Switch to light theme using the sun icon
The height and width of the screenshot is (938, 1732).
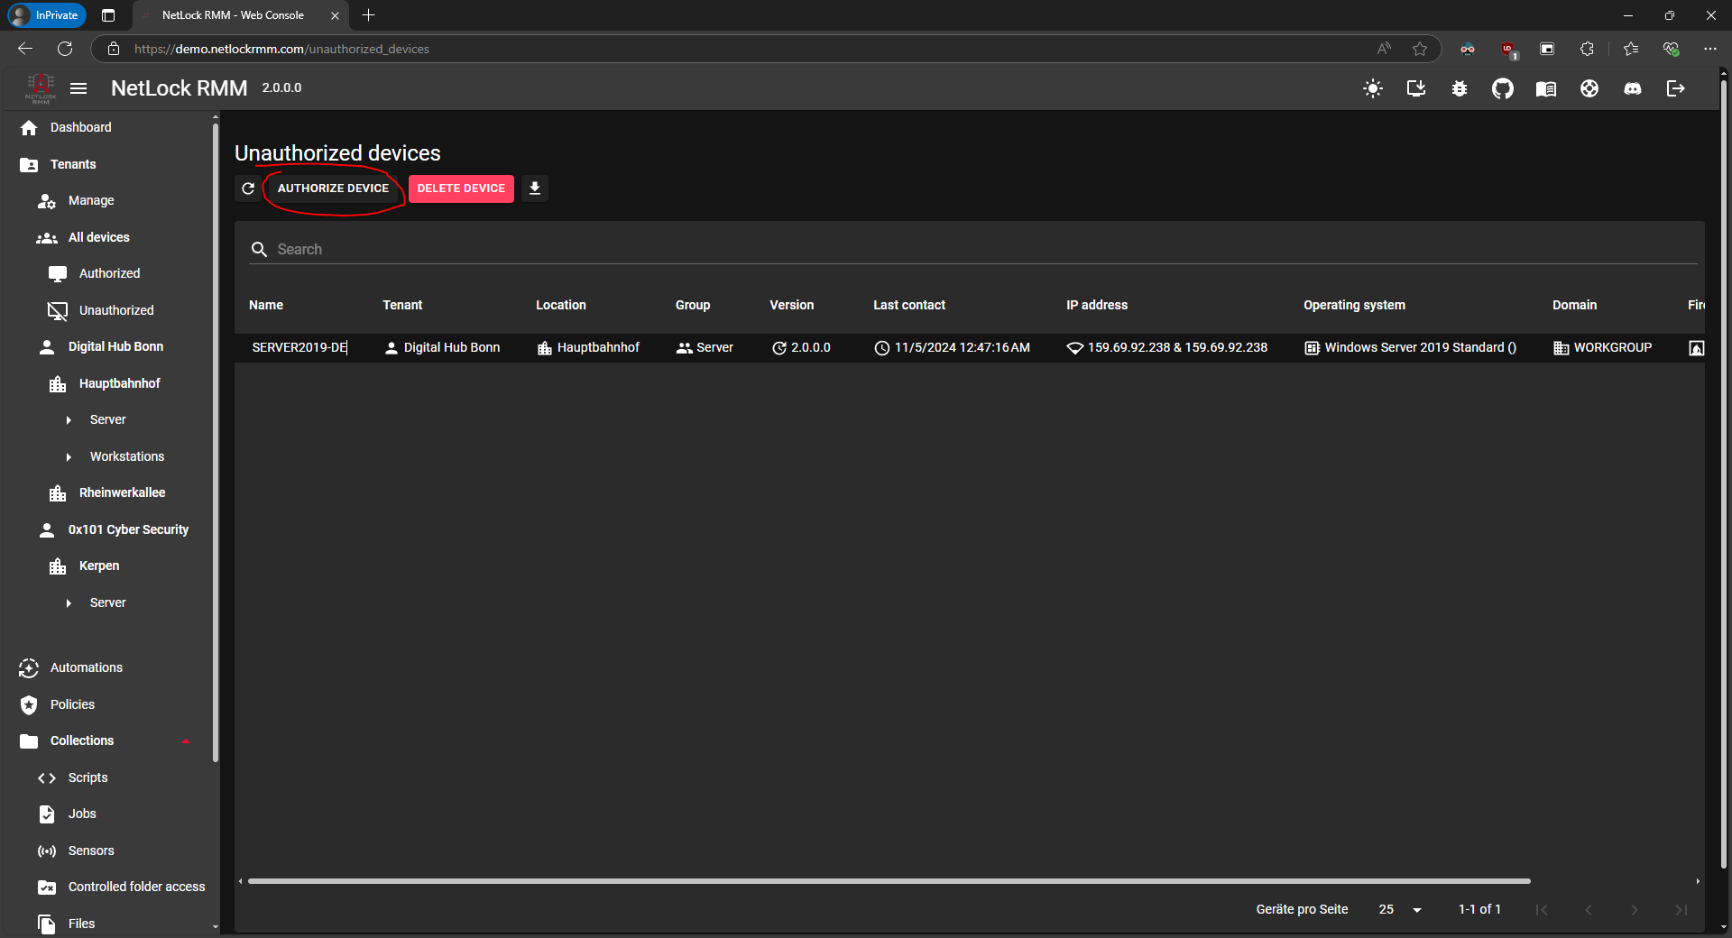pos(1372,88)
